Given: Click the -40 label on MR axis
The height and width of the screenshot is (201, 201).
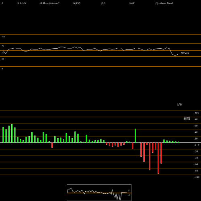Looking at the screenshot, I should click(x=196, y=158).
